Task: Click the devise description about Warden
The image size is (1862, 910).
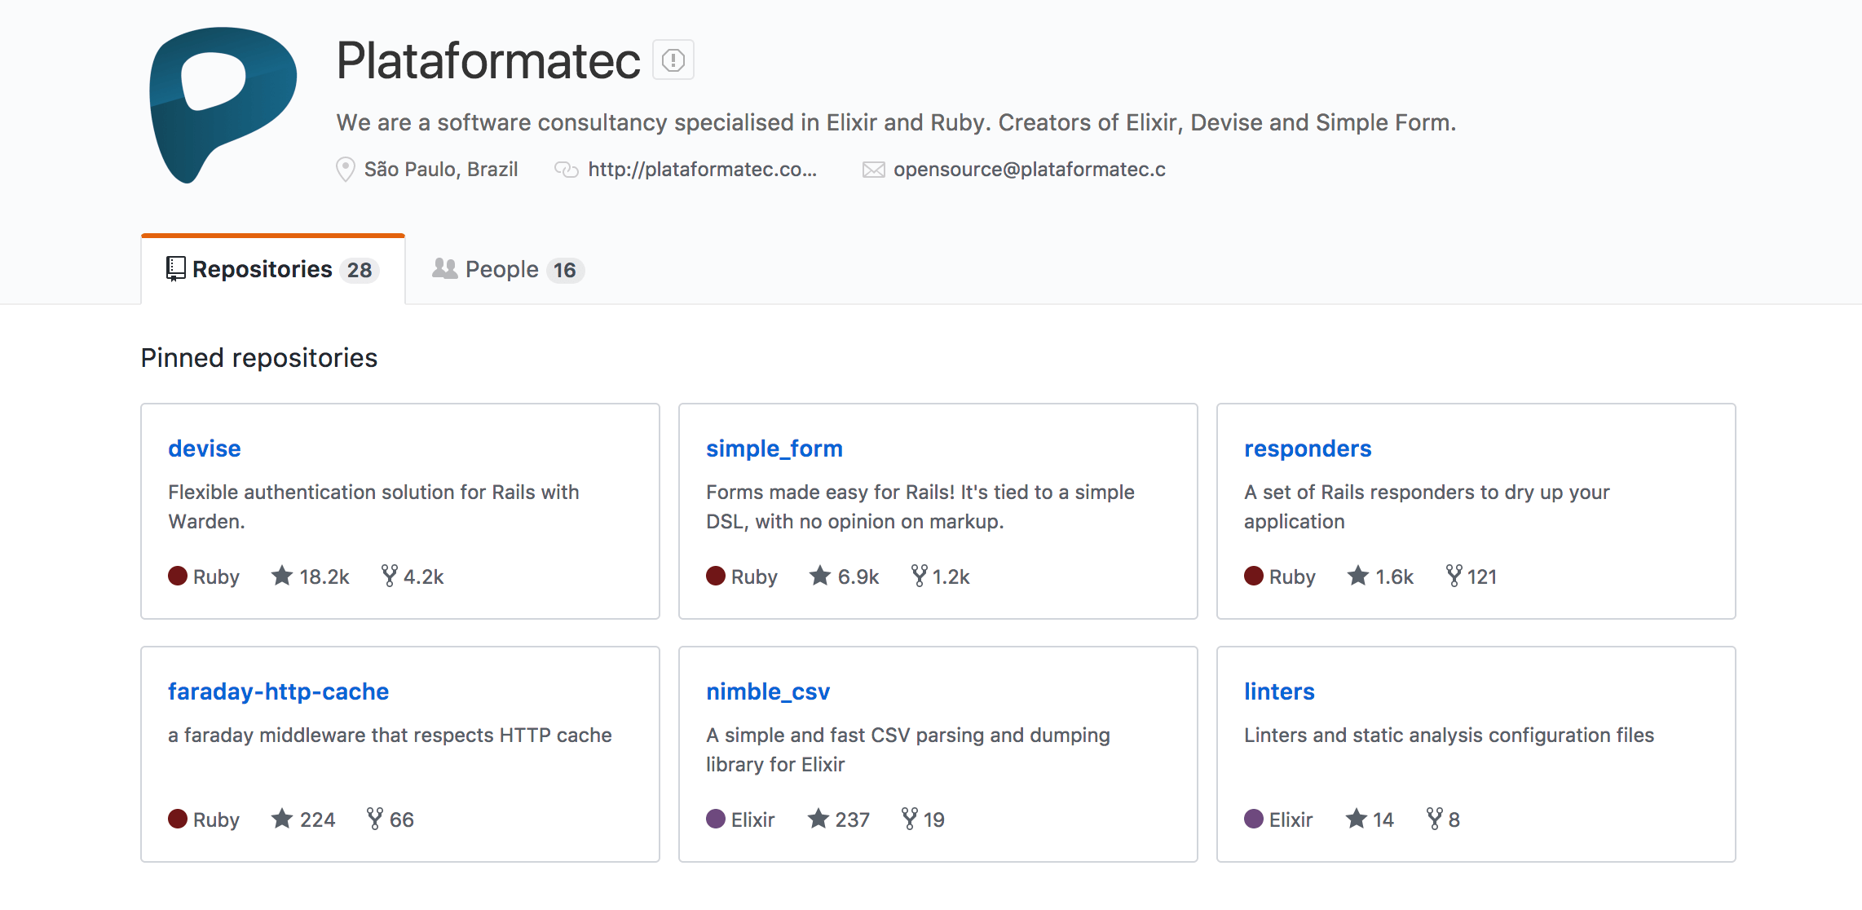Action: (x=373, y=506)
